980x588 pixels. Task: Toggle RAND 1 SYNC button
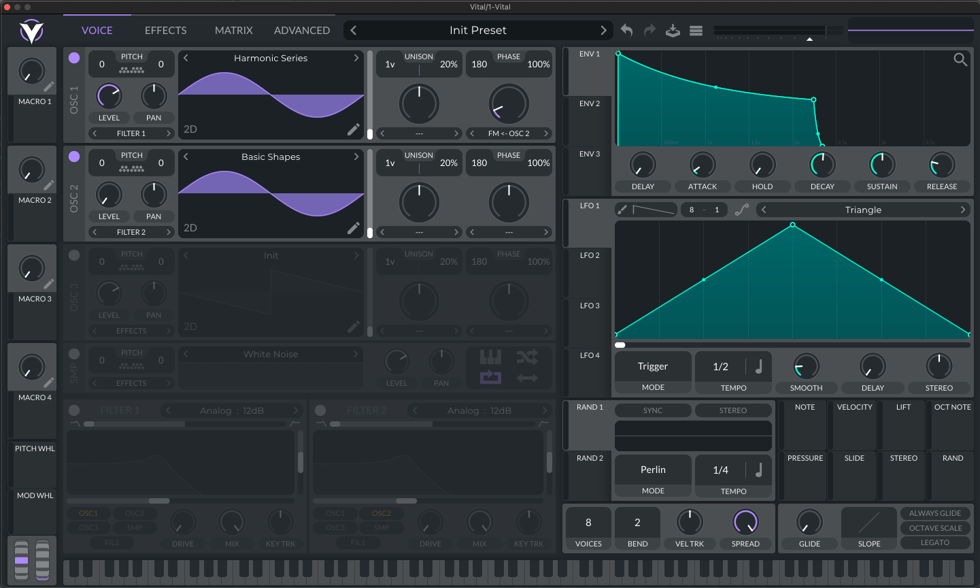point(653,410)
